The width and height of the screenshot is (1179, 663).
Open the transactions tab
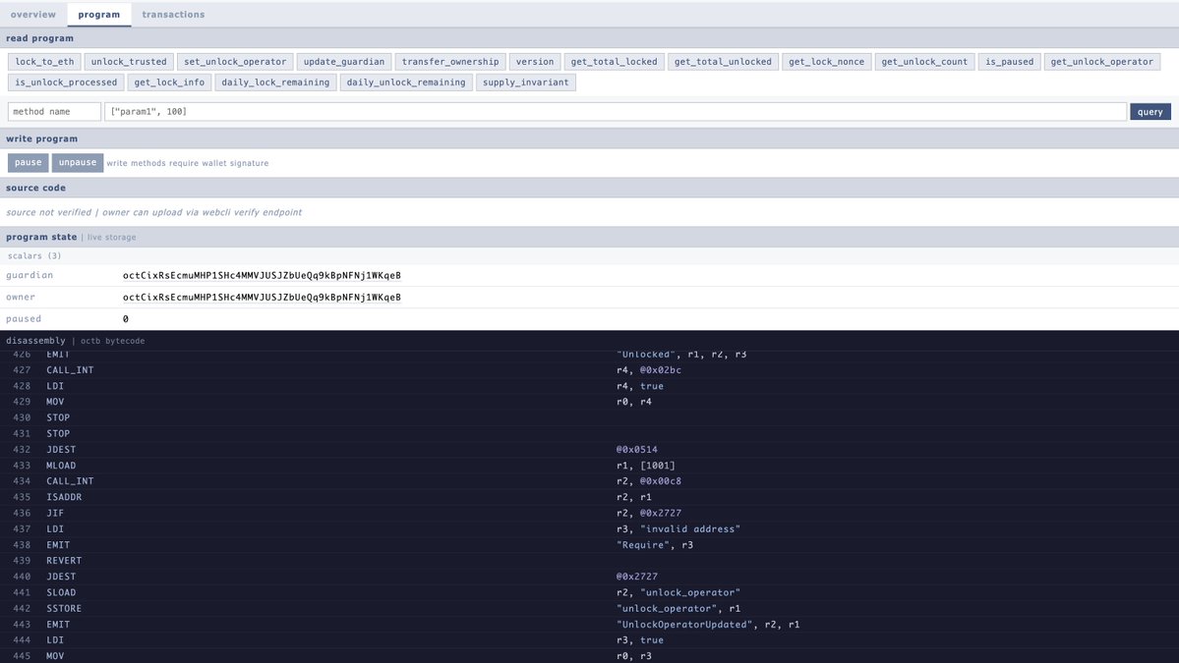tap(173, 15)
